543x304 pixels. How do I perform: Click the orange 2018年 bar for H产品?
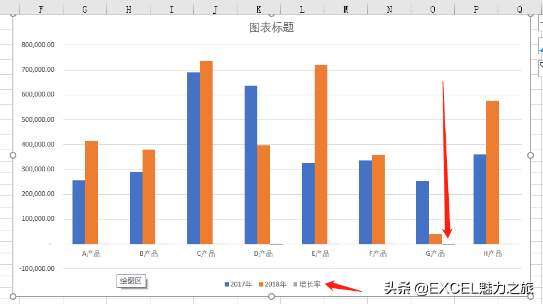[492, 173]
